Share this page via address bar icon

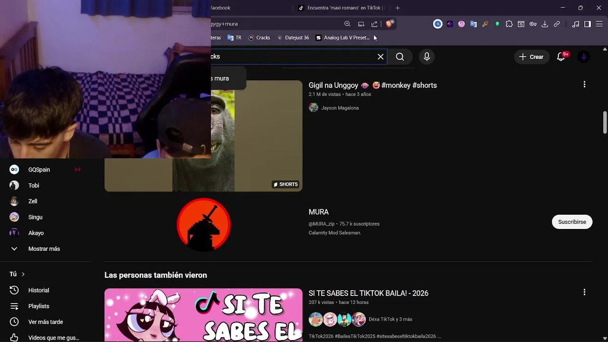point(374,24)
